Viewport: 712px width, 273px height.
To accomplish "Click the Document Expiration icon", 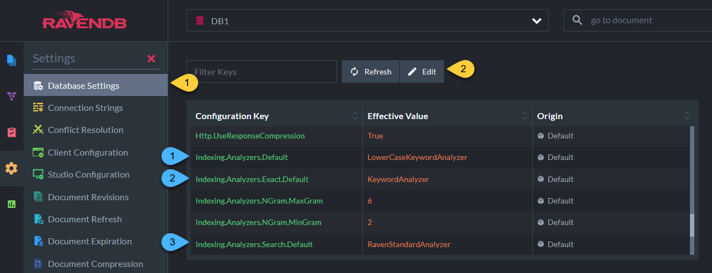I will (38, 241).
